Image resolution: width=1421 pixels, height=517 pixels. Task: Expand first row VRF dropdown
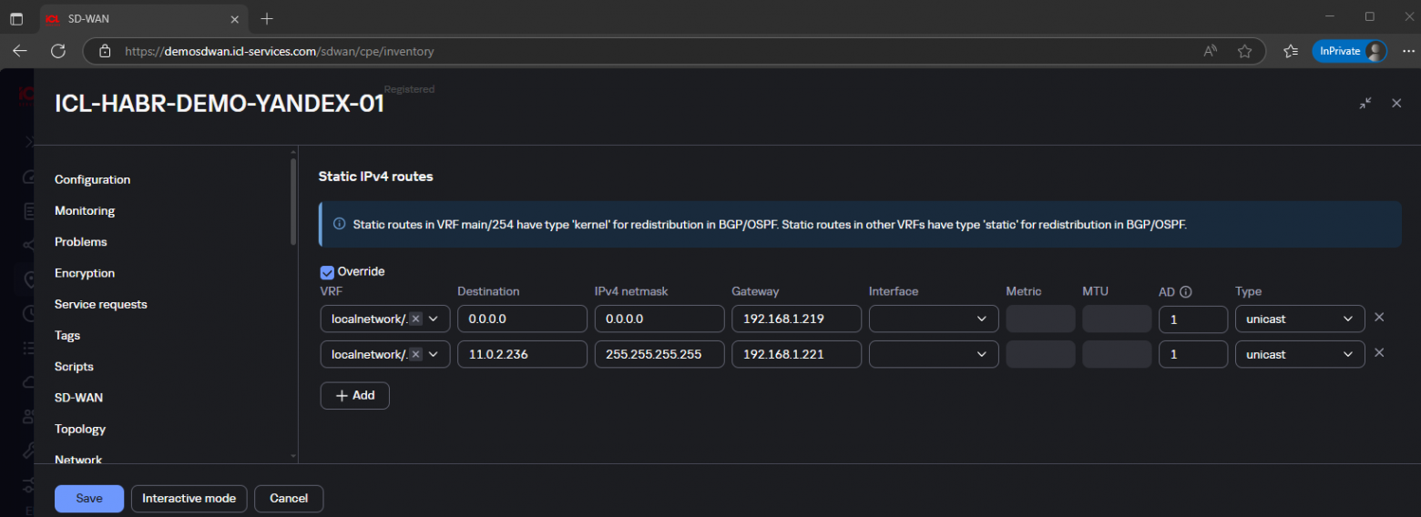[x=434, y=319]
